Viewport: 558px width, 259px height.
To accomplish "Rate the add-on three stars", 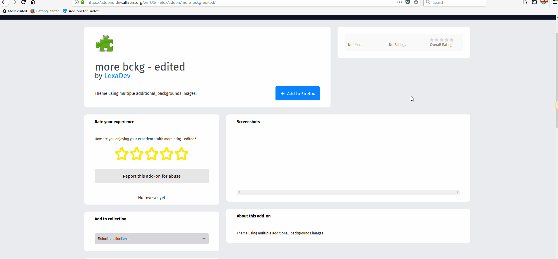I will coord(152,154).
